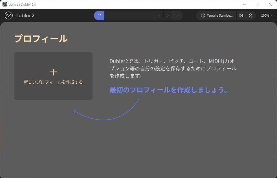
Task: Click the プロフィール heading
Action: tap(41, 39)
